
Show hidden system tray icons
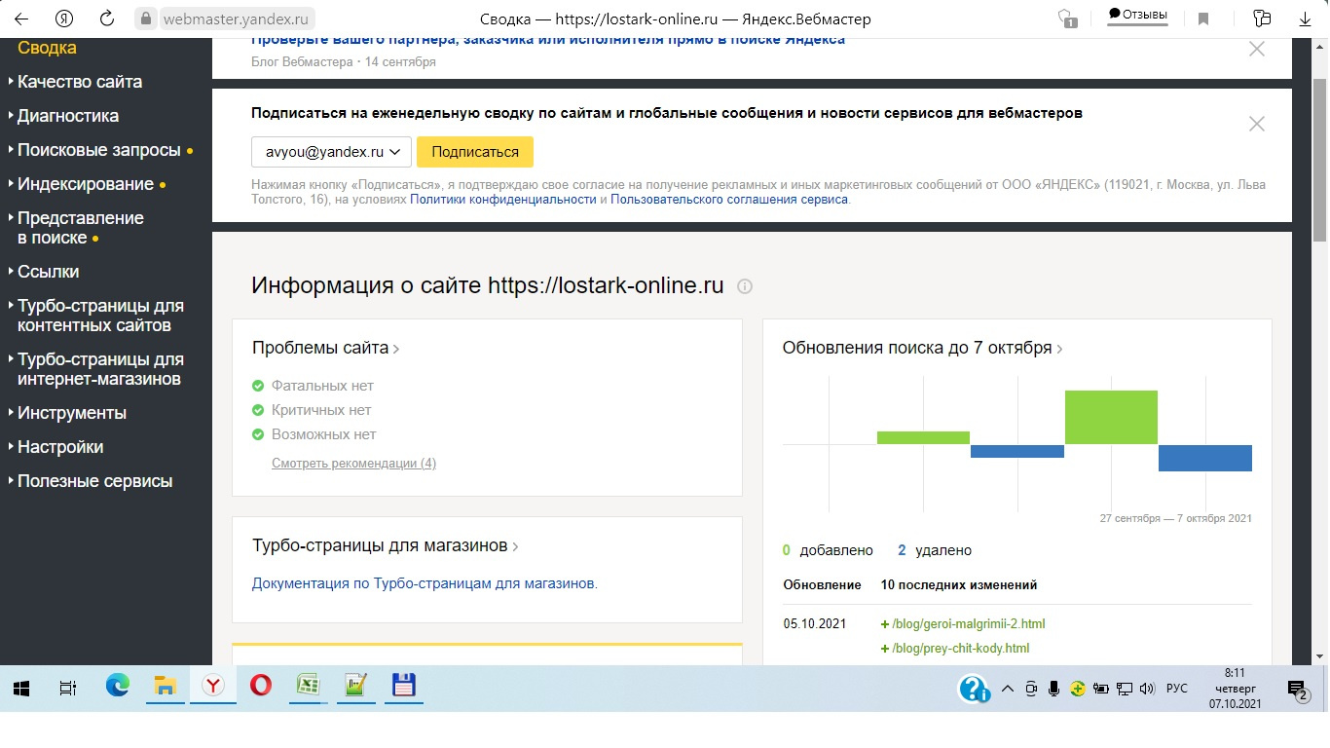pos(1008,689)
